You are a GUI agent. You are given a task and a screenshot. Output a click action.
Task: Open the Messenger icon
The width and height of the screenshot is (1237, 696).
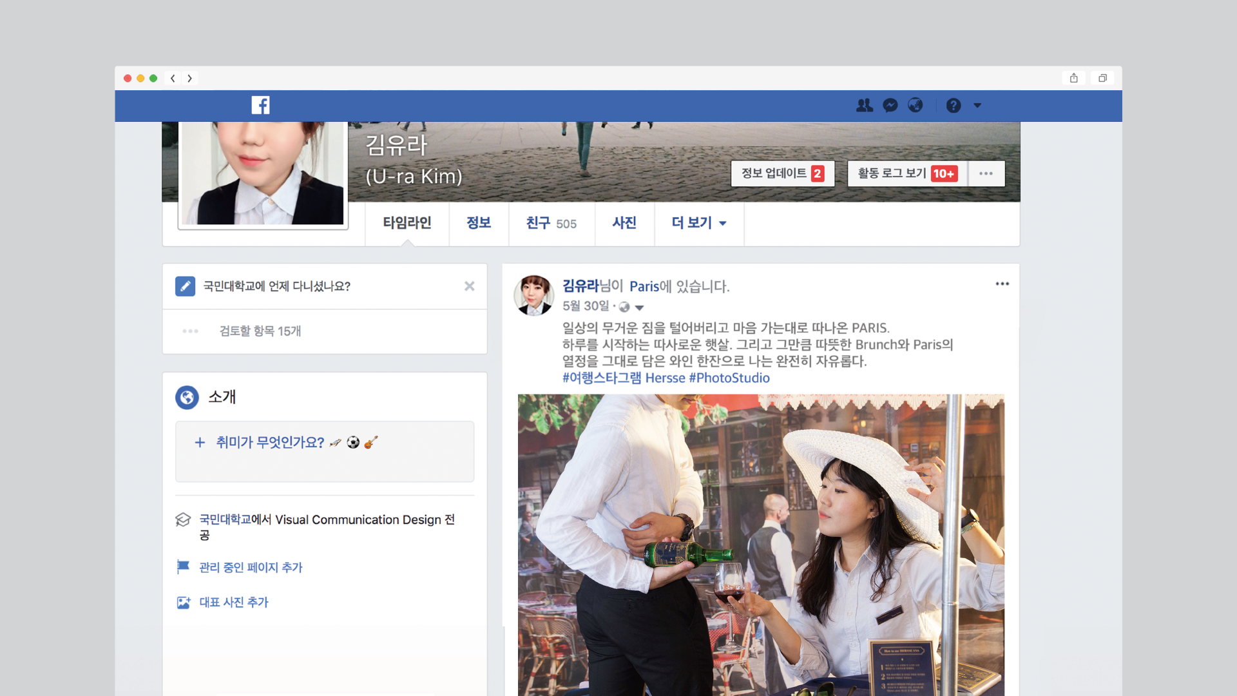coord(890,105)
